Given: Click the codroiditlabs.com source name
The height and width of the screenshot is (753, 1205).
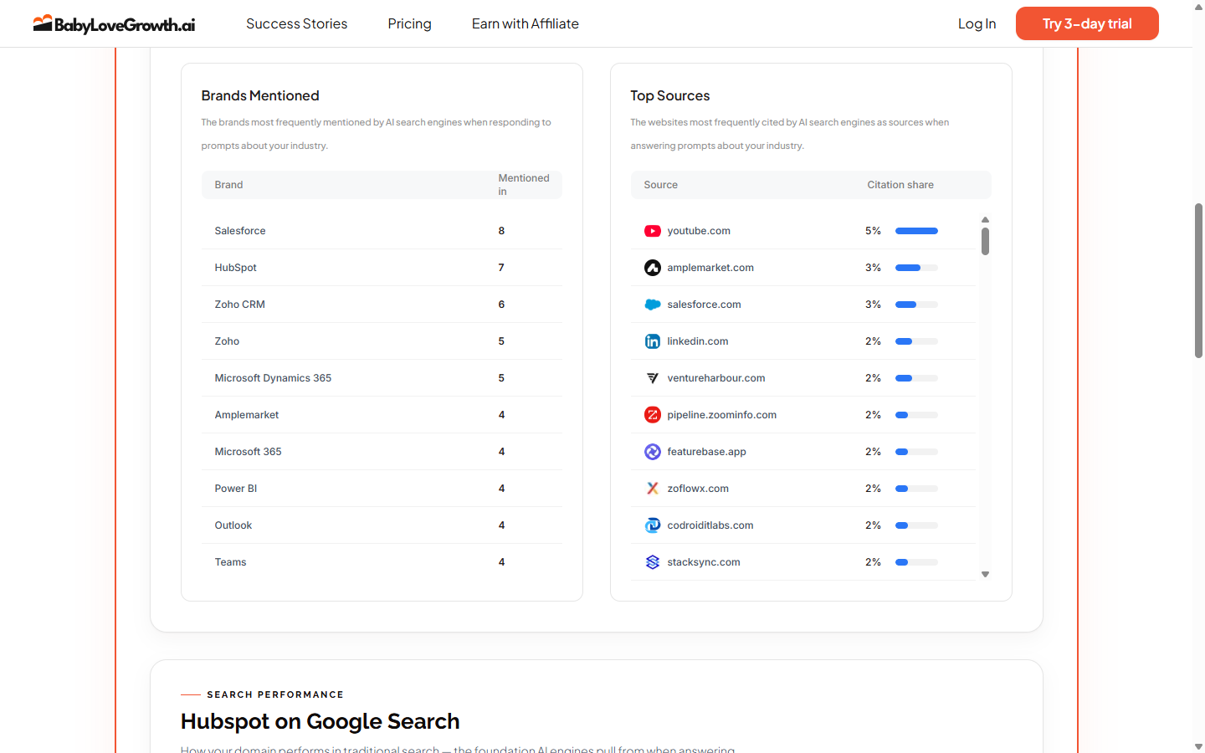Looking at the screenshot, I should click(710, 525).
